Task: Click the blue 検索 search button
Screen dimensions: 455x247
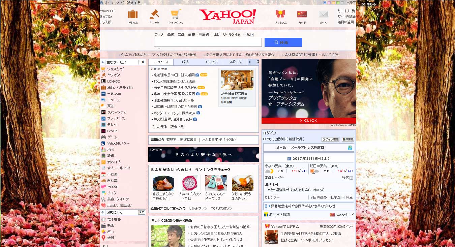Action: 283,42
